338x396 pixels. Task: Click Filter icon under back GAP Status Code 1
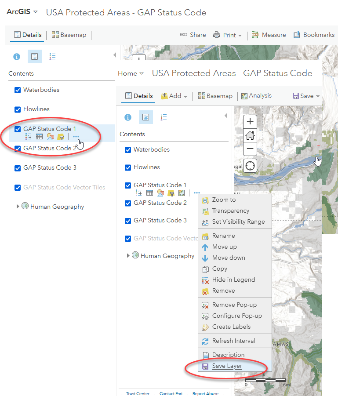[61, 137]
